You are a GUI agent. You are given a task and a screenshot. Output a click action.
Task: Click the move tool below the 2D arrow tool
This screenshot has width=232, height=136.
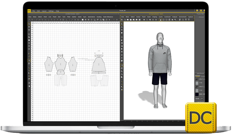pyautogui.click(x=29, y=27)
